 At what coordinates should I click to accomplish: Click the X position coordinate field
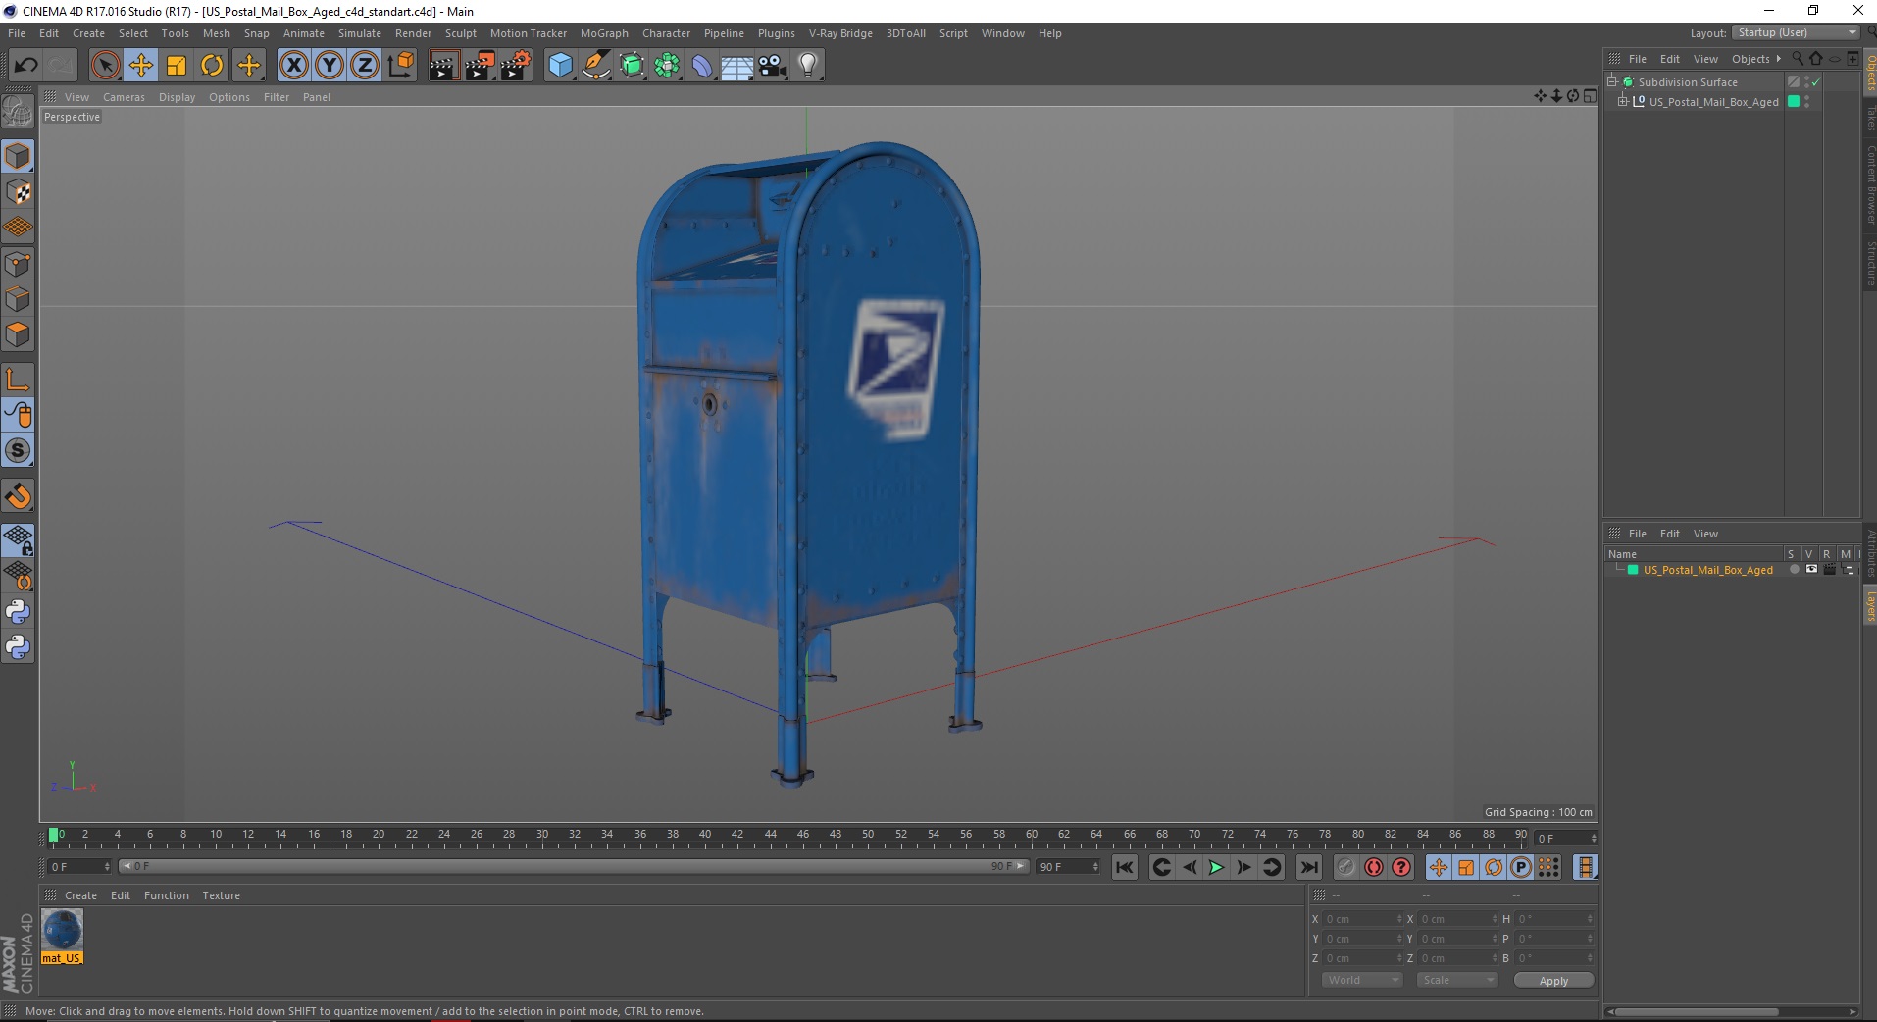click(x=1363, y=919)
